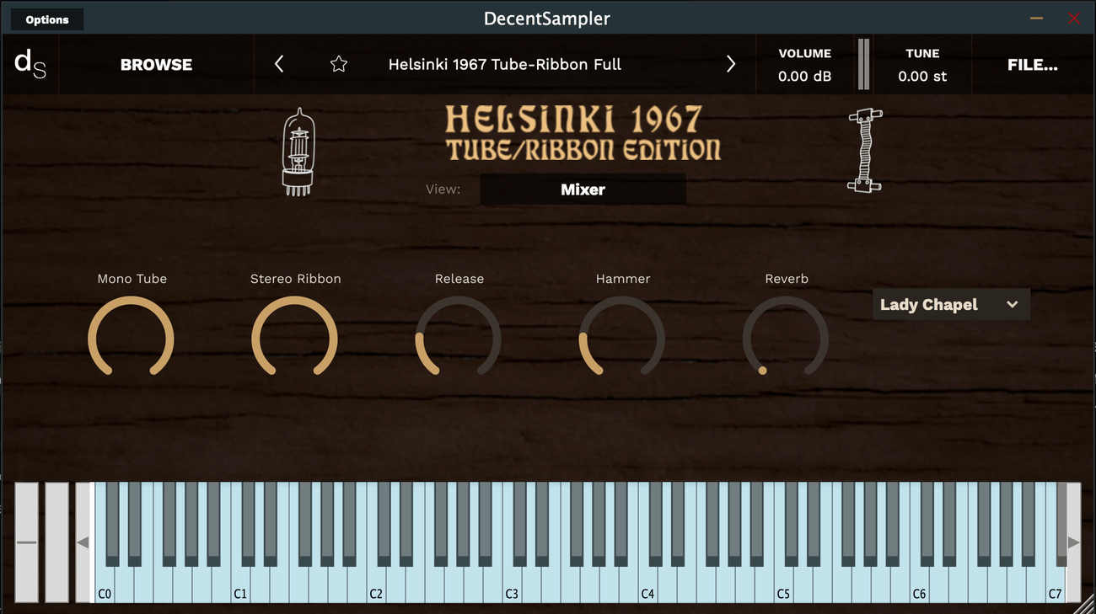Open the FILE... menu
This screenshot has width=1096, height=614.
click(x=1033, y=65)
